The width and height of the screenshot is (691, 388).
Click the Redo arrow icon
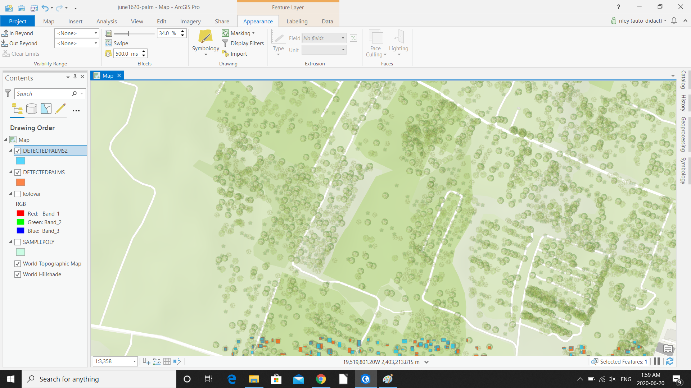pyautogui.click(x=59, y=8)
